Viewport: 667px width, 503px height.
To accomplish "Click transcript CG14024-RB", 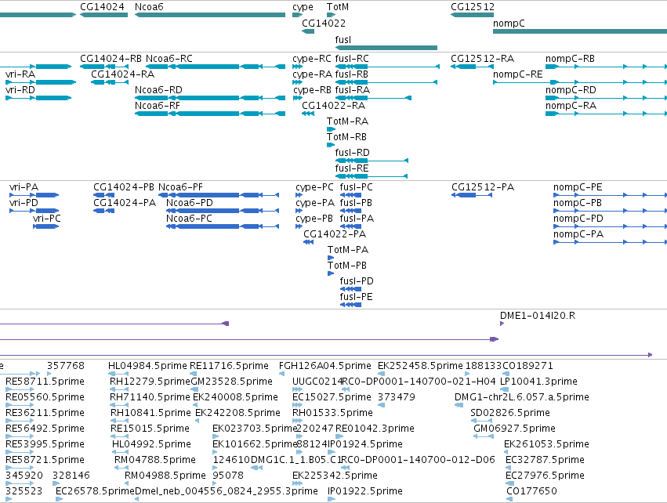I will 104,67.
